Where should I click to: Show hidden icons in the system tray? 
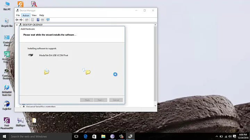217,136
